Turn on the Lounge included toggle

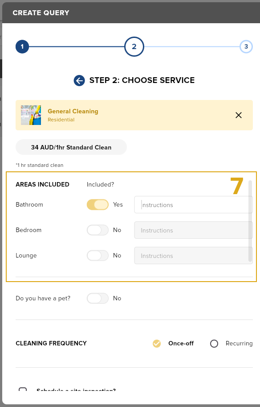[x=97, y=255]
